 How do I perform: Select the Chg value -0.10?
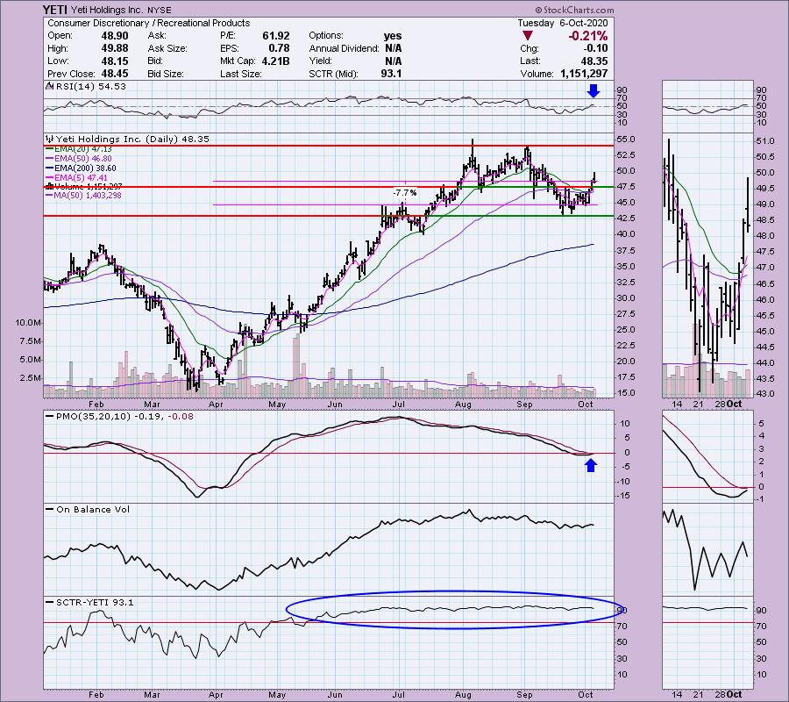tap(595, 48)
